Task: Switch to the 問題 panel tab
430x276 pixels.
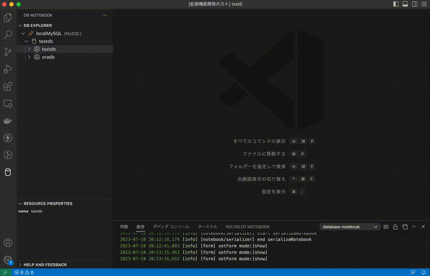Action: click(x=124, y=227)
